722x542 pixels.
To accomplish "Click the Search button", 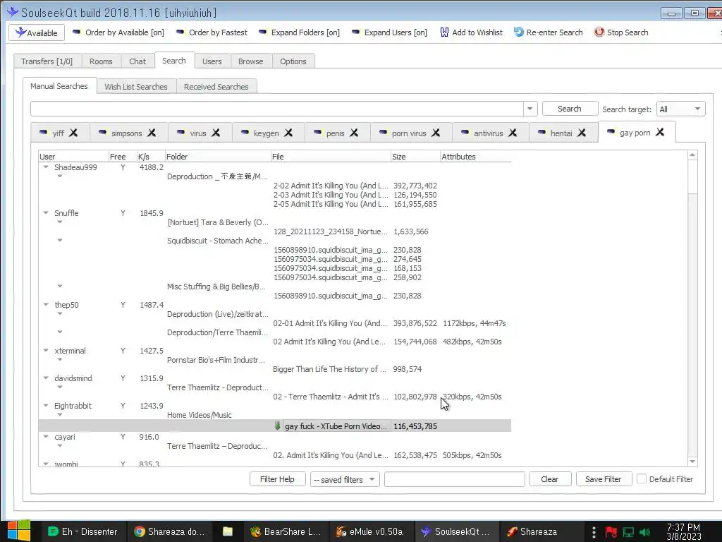I will (x=570, y=109).
